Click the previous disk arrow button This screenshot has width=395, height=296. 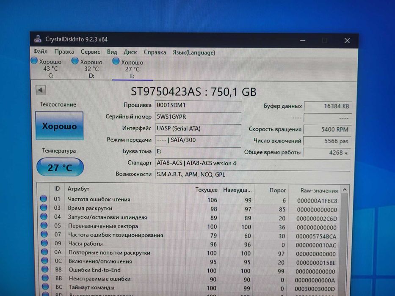pos(41,90)
